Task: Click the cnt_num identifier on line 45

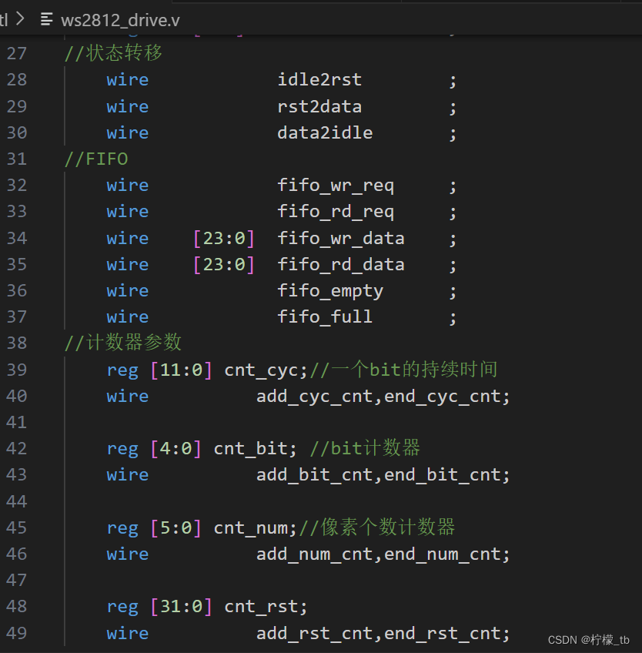Action: [252, 527]
